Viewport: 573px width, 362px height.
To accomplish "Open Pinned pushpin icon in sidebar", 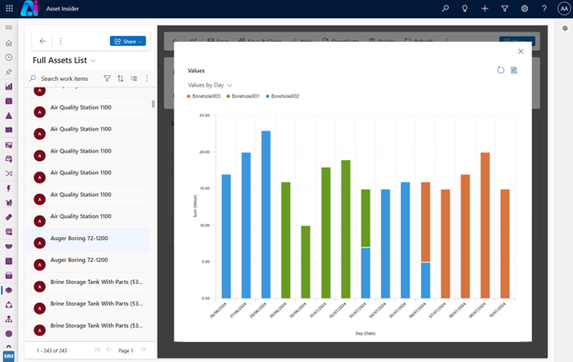I will click(x=9, y=71).
